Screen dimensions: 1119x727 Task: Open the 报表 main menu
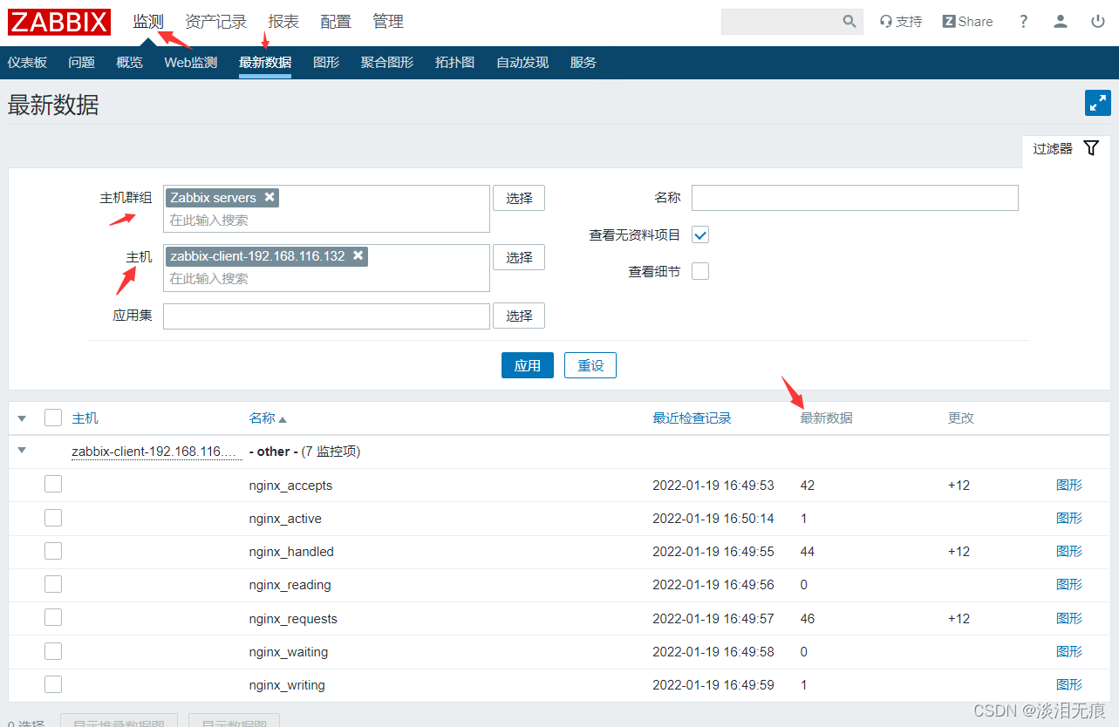tap(283, 22)
